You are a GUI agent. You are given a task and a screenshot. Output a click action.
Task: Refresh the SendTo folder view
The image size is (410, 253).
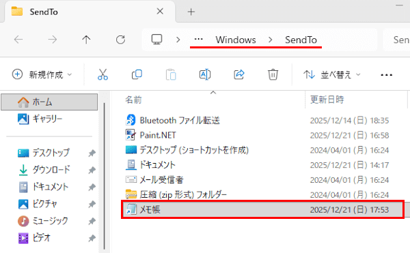click(x=120, y=40)
